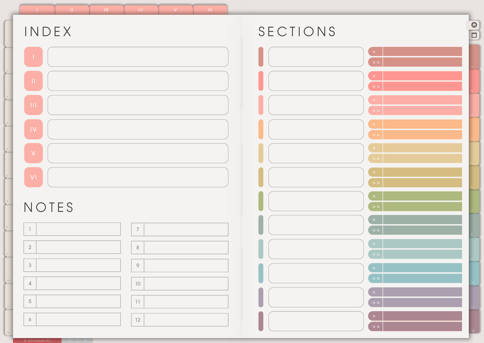This screenshot has width=484, height=343.
Task: Switch to top tab VI
Action: coord(210,10)
